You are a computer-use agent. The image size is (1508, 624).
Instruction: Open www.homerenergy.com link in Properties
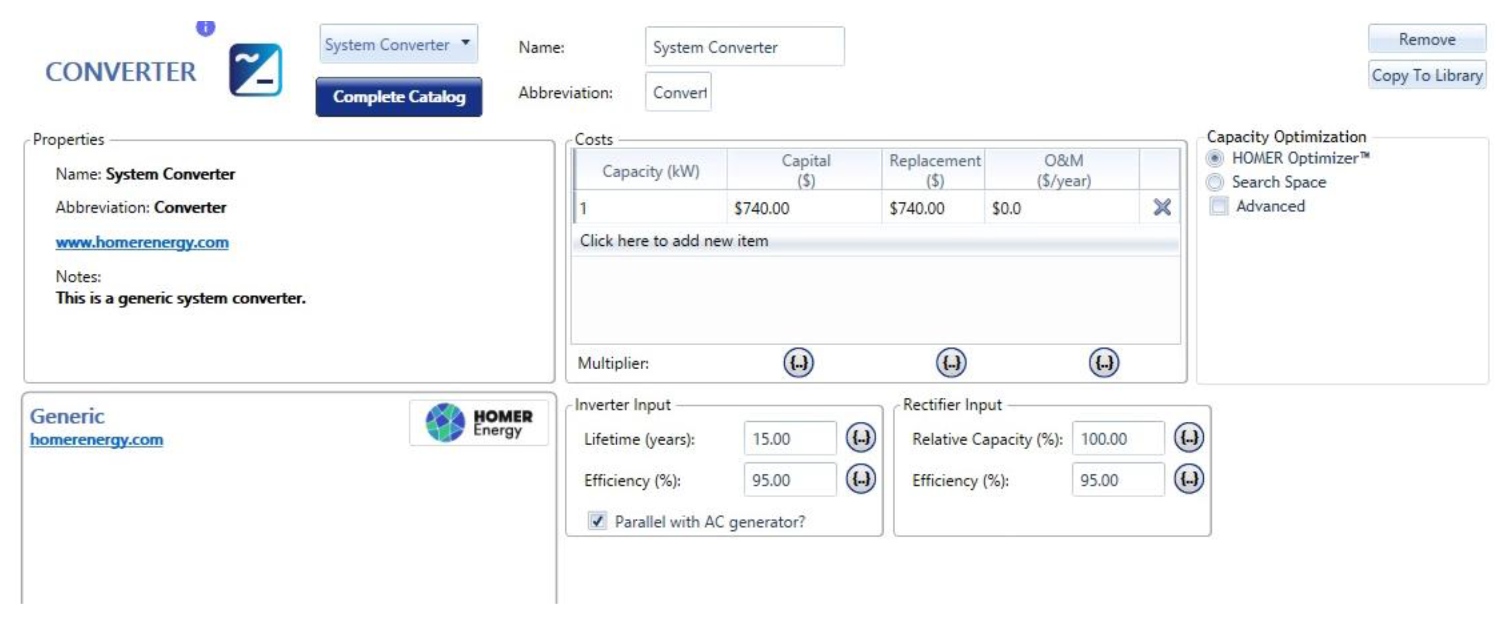point(142,242)
